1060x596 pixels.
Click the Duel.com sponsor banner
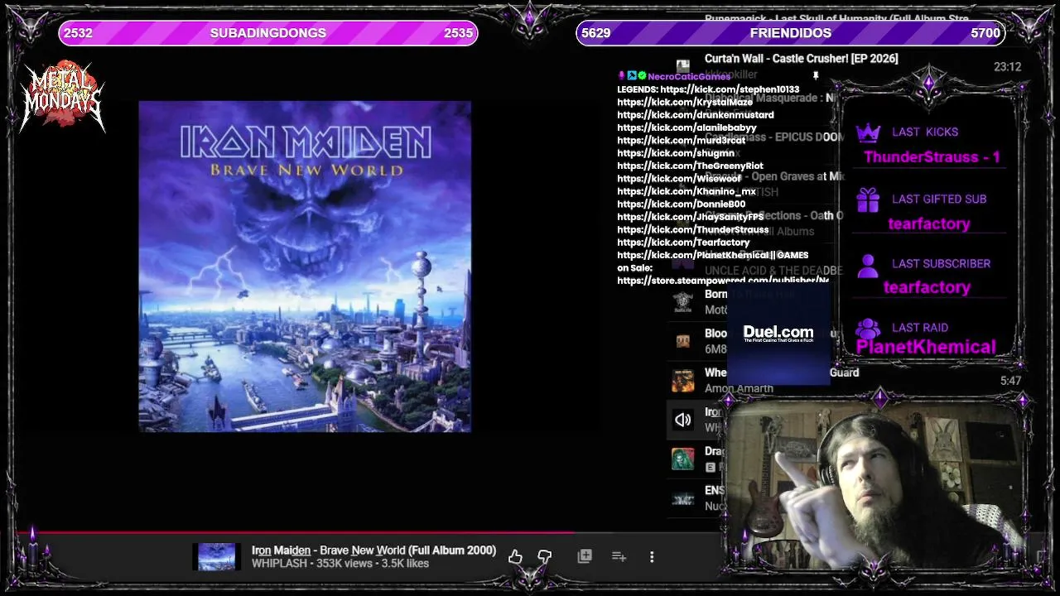(x=778, y=334)
